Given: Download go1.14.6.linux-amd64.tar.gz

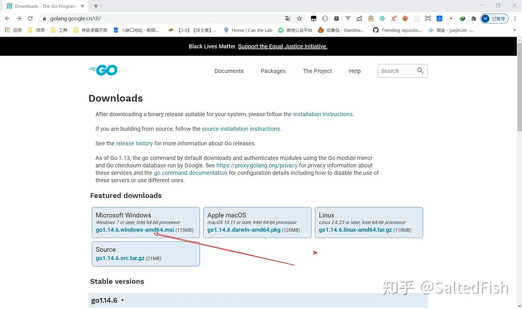Looking at the screenshot, I should 355,230.
